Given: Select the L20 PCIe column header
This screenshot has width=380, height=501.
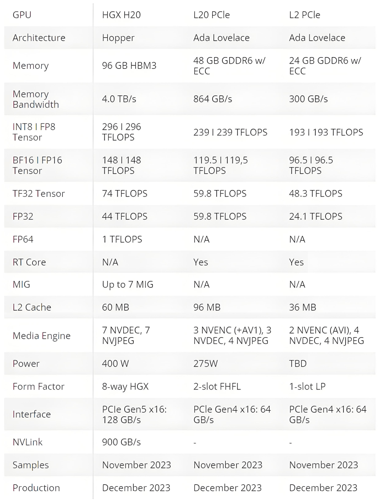Looking at the screenshot, I should point(212,15).
